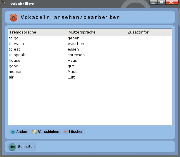Click the translation 'essen'
The width and height of the screenshot is (180, 157).
coord(73,49)
